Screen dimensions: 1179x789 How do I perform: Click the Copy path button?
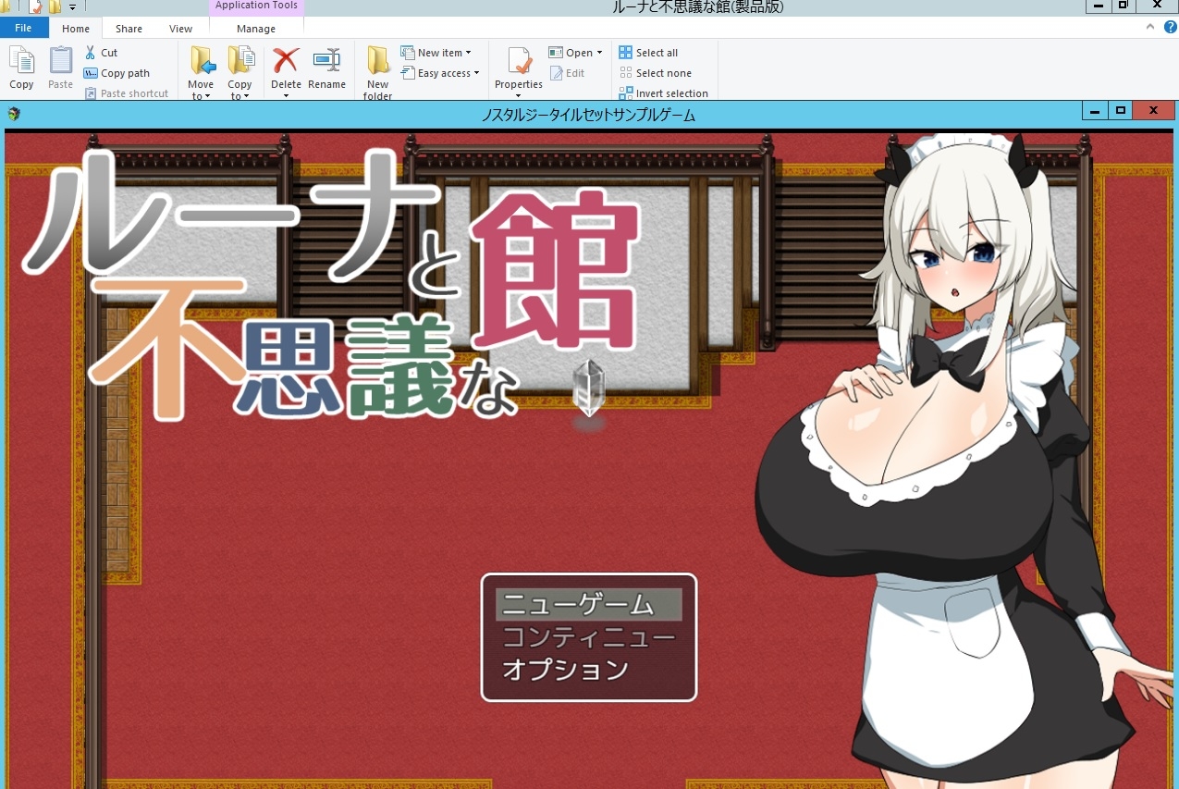pos(117,73)
